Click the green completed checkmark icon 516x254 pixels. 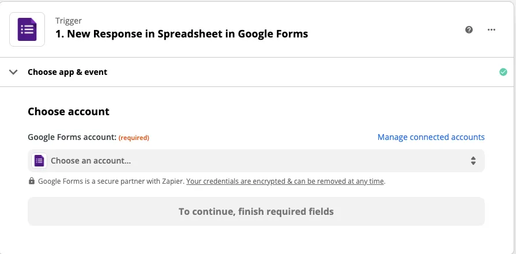point(503,72)
